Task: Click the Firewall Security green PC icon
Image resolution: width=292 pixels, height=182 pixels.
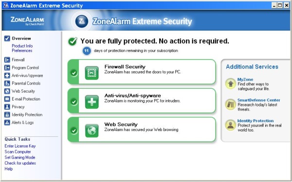Action: (92, 73)
